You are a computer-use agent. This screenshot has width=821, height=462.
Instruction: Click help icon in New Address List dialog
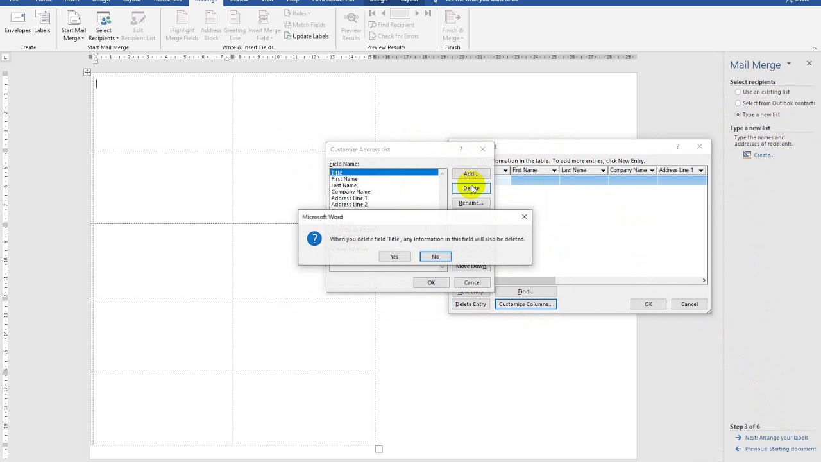coord(677,146)
